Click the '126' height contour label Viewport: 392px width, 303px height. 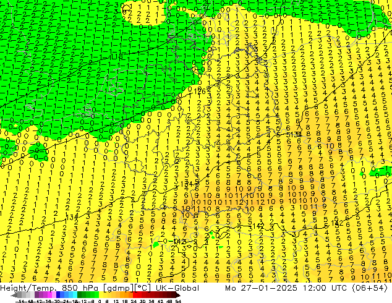(x=200, y=92)
